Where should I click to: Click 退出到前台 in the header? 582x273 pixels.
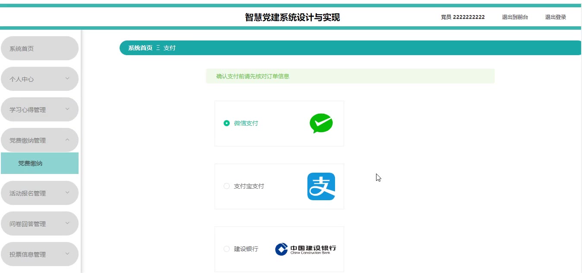[515, 17]
